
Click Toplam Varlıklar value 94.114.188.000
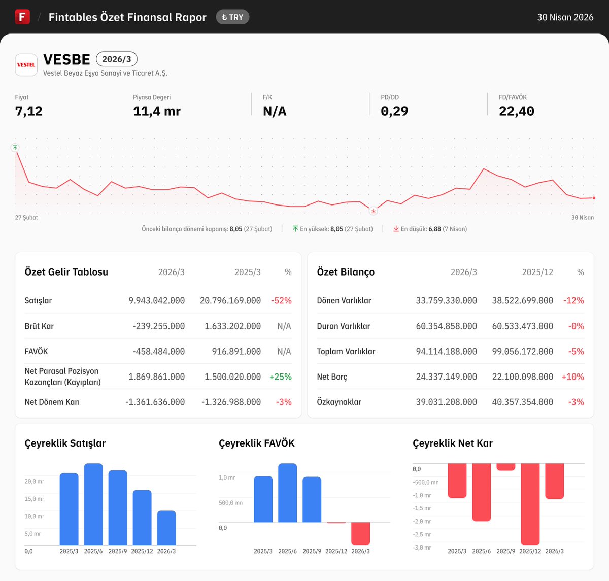point(447,351)
